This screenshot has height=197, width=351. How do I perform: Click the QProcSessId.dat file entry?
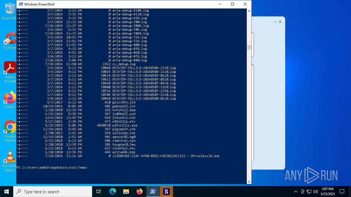tap(166, 156)
